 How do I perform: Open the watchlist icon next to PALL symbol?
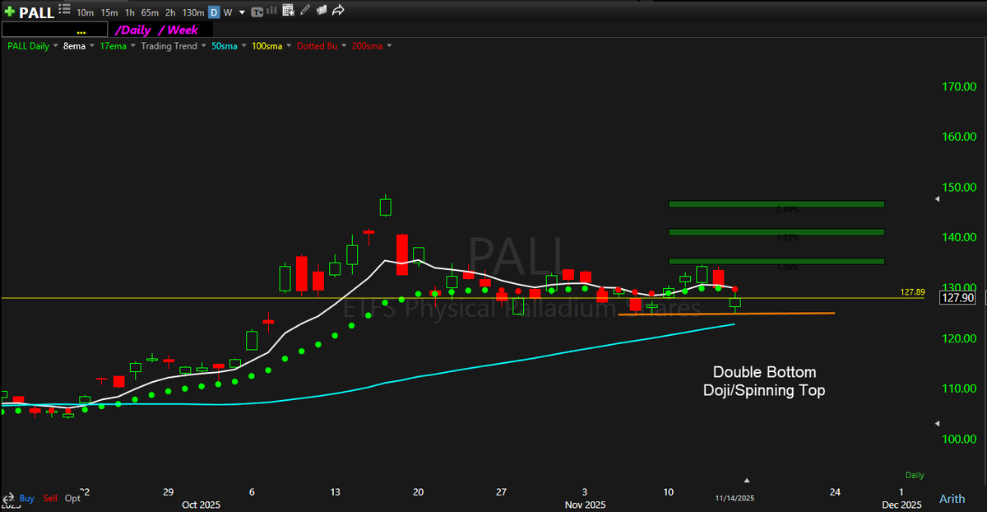coord(66,10)
